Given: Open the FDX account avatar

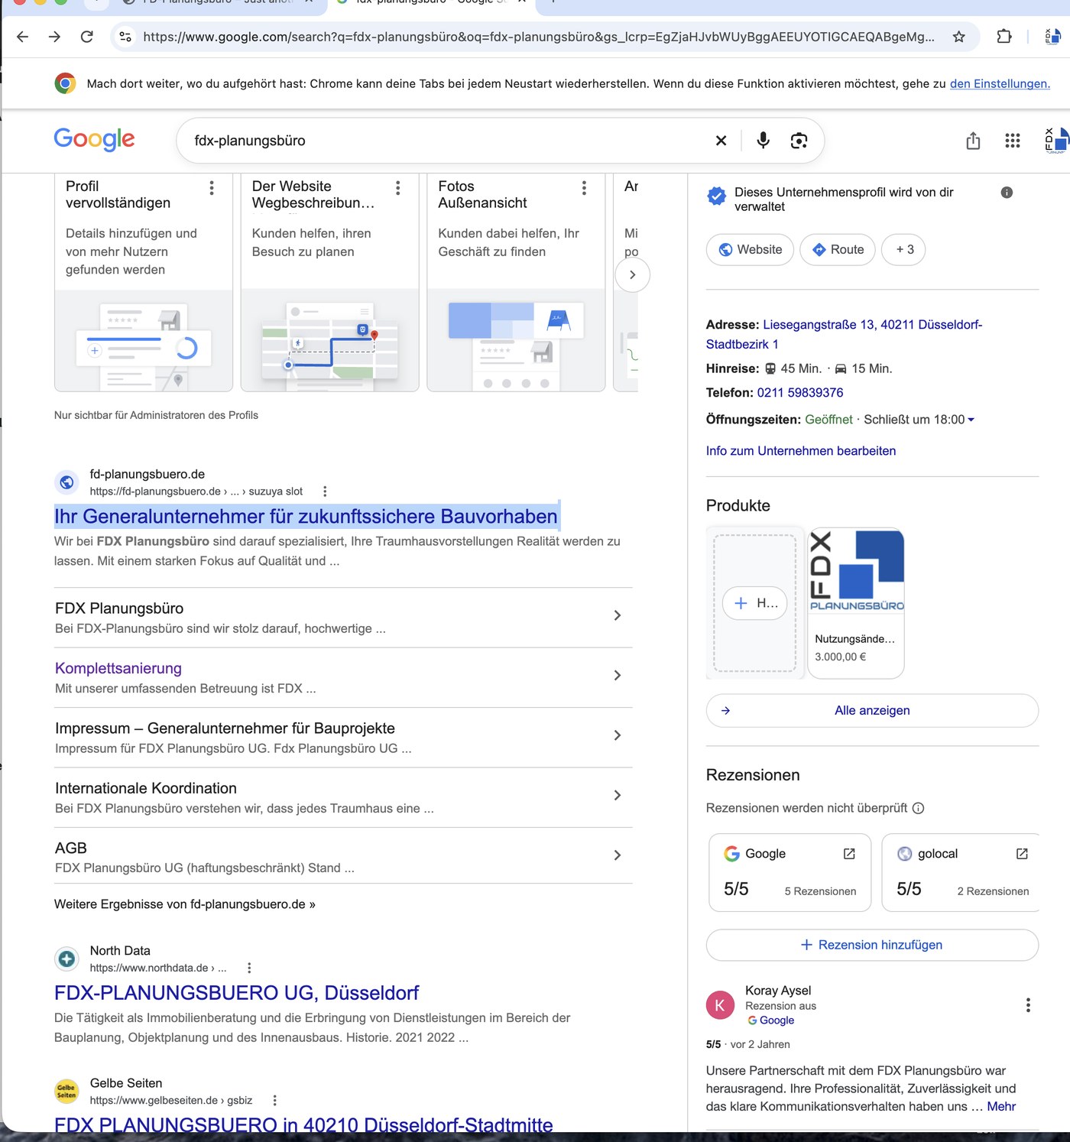Looking at the screenshot, I should pyautogui.click(x=1055, y=141).
